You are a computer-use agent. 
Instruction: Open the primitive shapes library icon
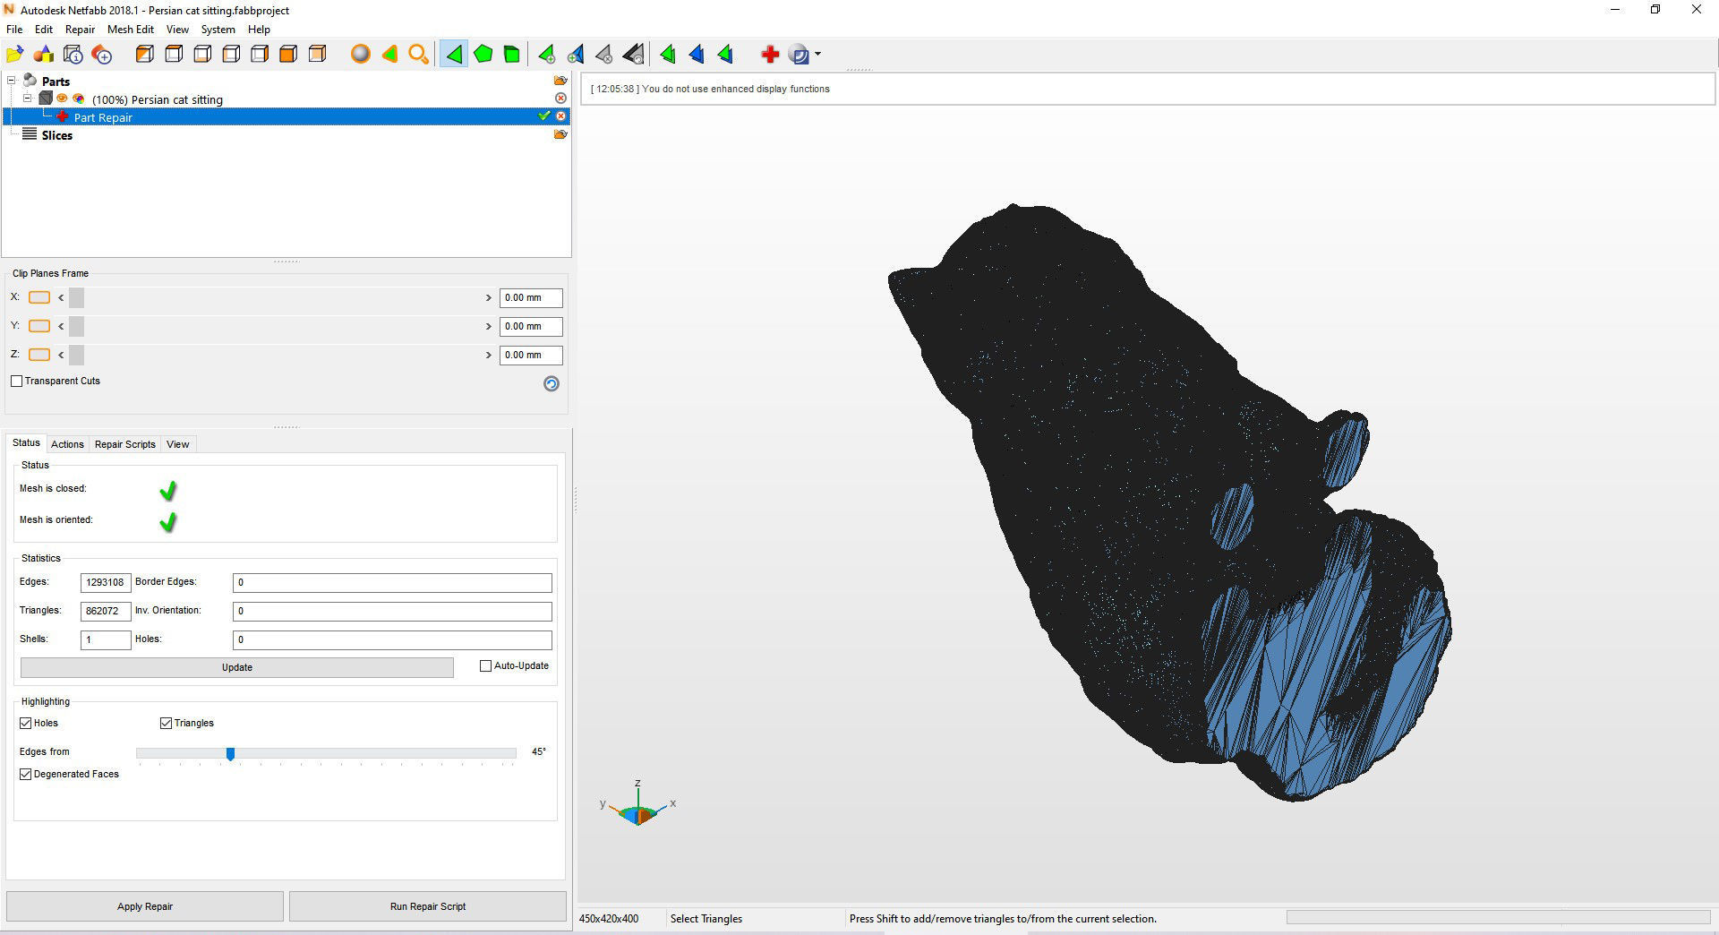[x=44, y=55]
